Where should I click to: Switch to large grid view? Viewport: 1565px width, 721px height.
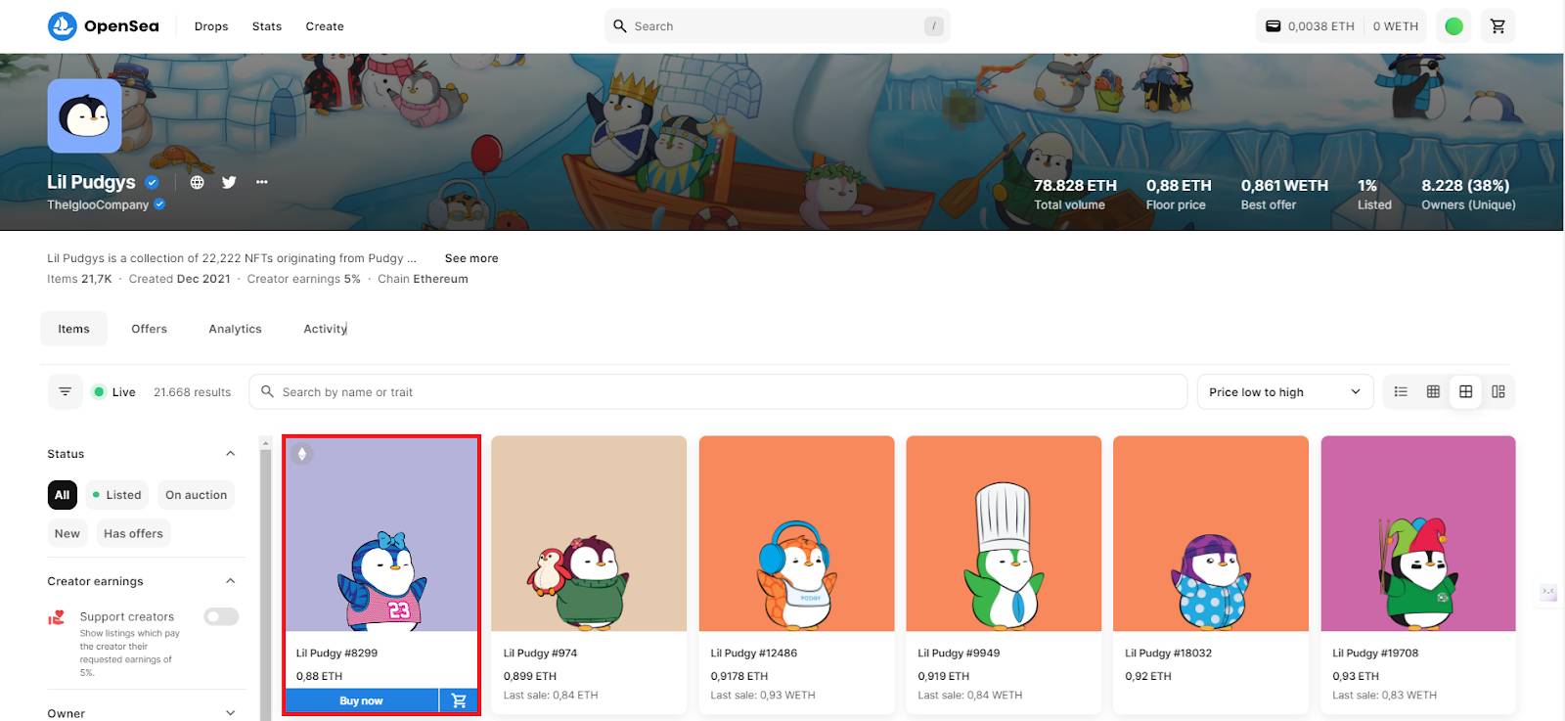tap(1465, 392)
